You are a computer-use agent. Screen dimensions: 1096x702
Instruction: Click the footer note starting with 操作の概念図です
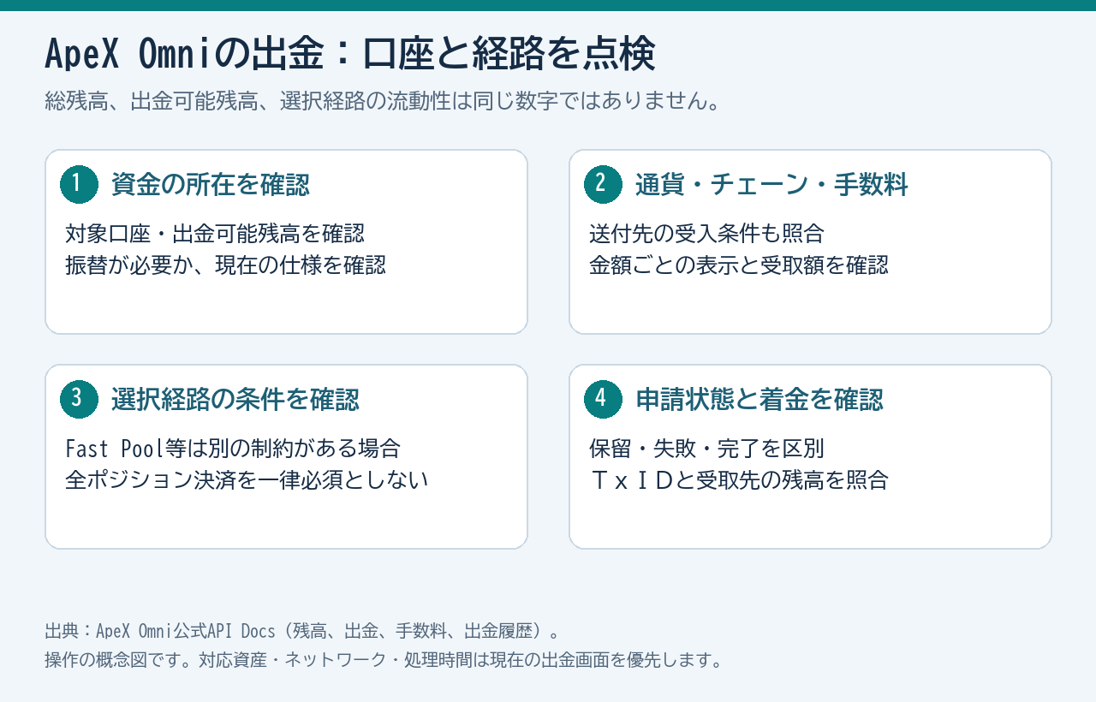(384, 660)
